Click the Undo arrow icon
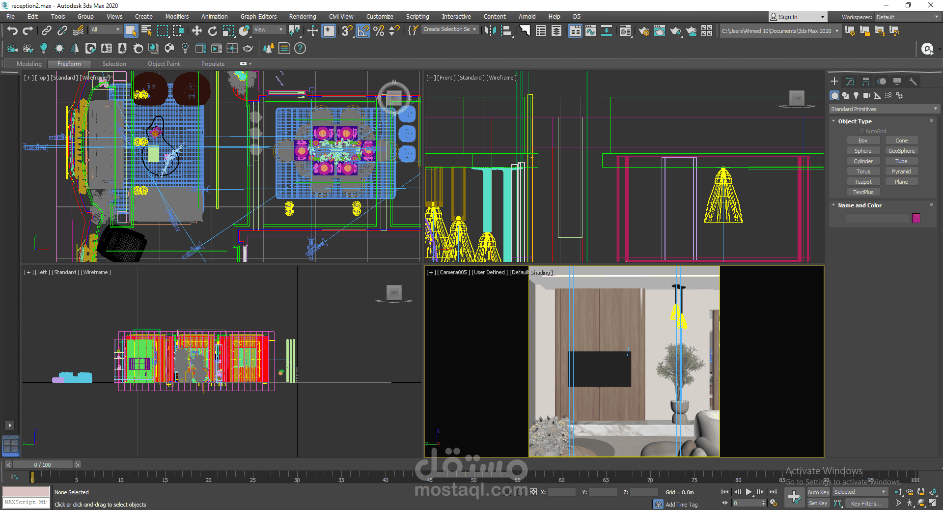This screenshot has height=510, width=943. click(x=12, y=31)
